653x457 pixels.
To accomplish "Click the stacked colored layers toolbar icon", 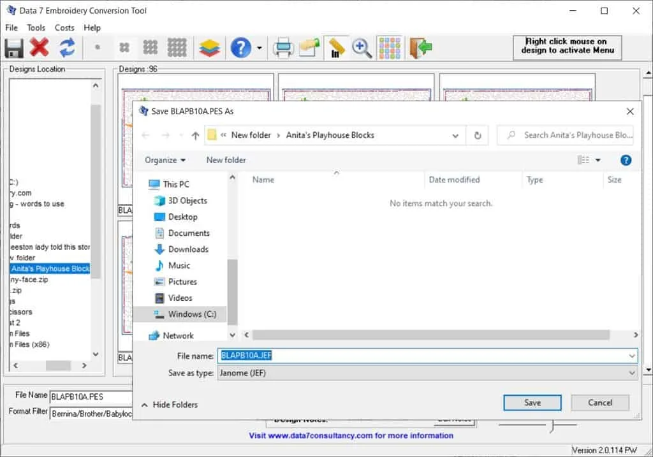I will coord(209,48).
